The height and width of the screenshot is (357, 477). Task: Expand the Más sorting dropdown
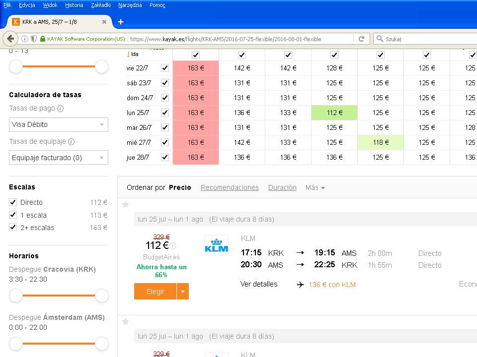pos(315,187)
